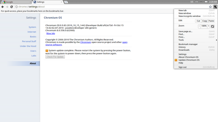This screenshot has width=218, height=122.
Task: Bookmark this page with the star icon
Action: 210,7
